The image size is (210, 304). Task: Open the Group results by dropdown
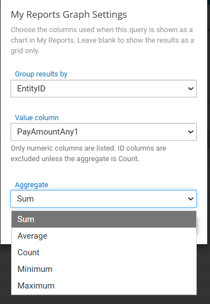pyautogui.click(x=104, y=89)
